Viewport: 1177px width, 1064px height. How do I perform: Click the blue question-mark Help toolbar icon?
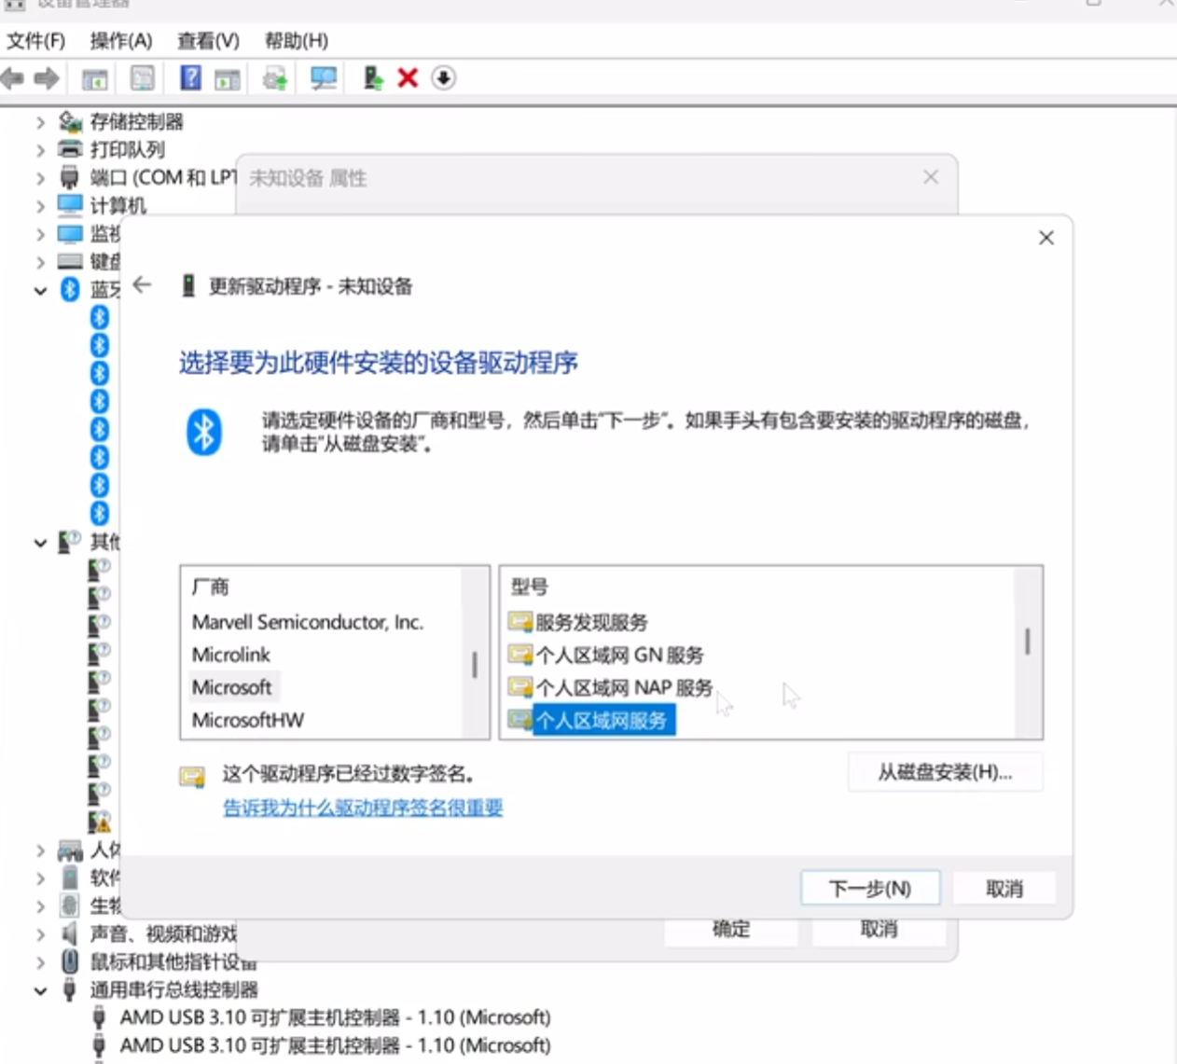point(190,77)
